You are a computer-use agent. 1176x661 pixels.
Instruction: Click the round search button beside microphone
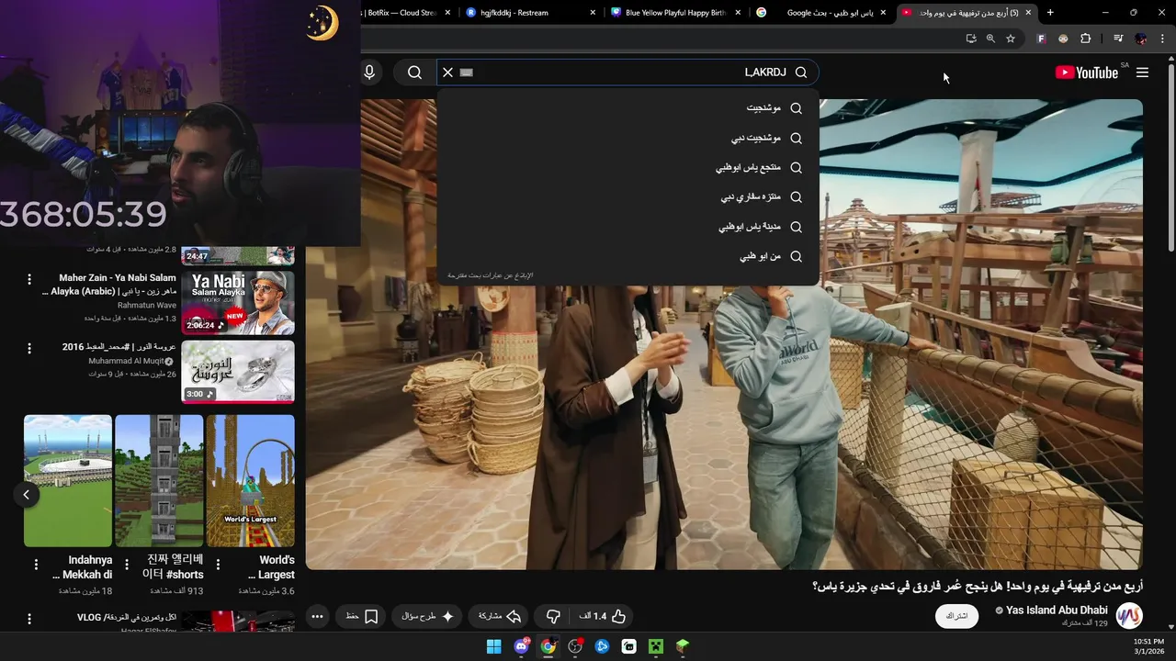coord(414,73)
